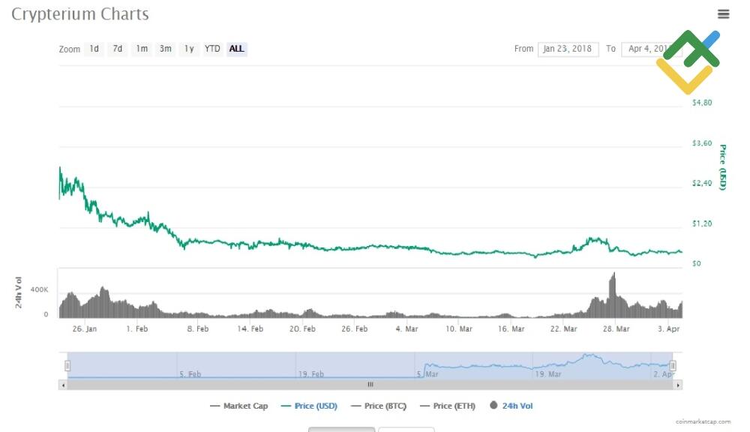Set zoom range to 7d
This screenshot has height=432, width=750.
point(118,49)
